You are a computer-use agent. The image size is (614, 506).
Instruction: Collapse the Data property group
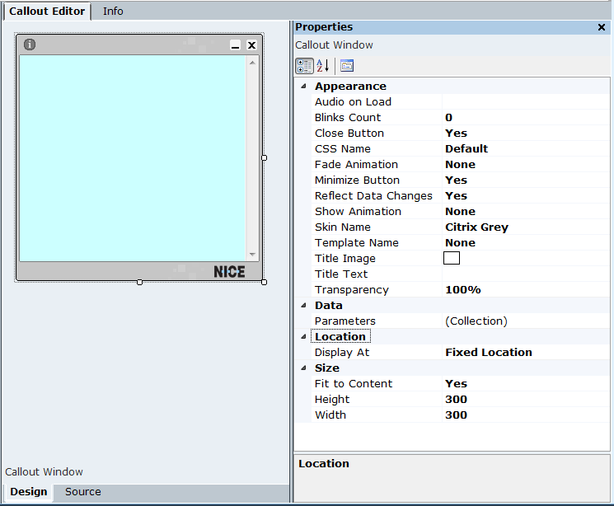[x=302, y=306]
